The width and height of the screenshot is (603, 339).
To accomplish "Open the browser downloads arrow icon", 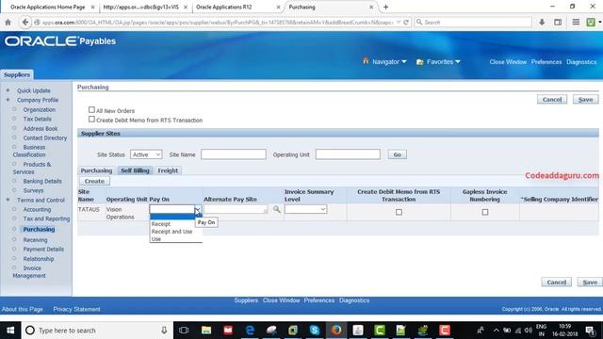I will point(542,23).
